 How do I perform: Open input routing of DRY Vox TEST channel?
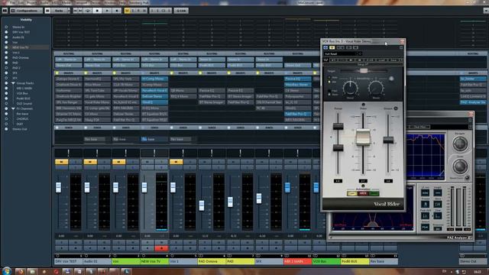tap(68, 60)
